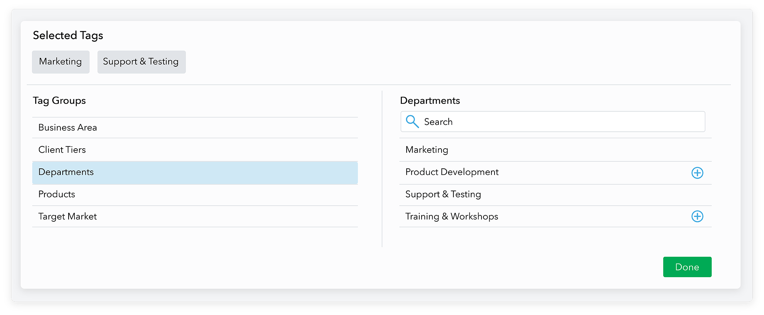Open the Client Tiers tag group
The width and height of the screenshot is (764, 315).
coord(195,150)
